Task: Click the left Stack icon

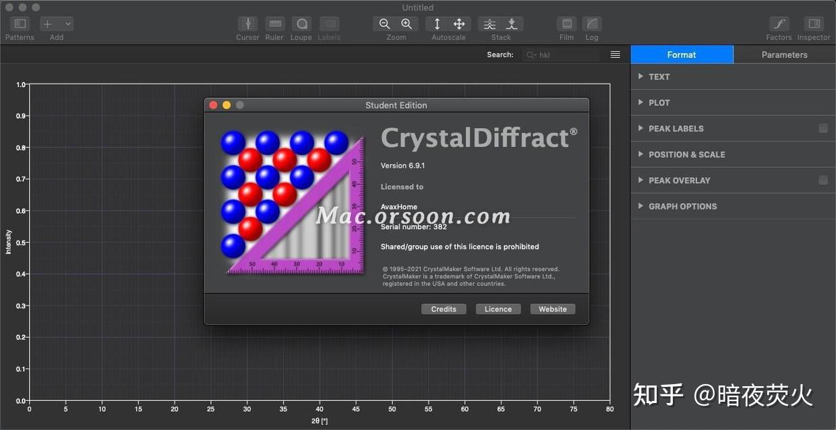Action: tap(489, 24)
